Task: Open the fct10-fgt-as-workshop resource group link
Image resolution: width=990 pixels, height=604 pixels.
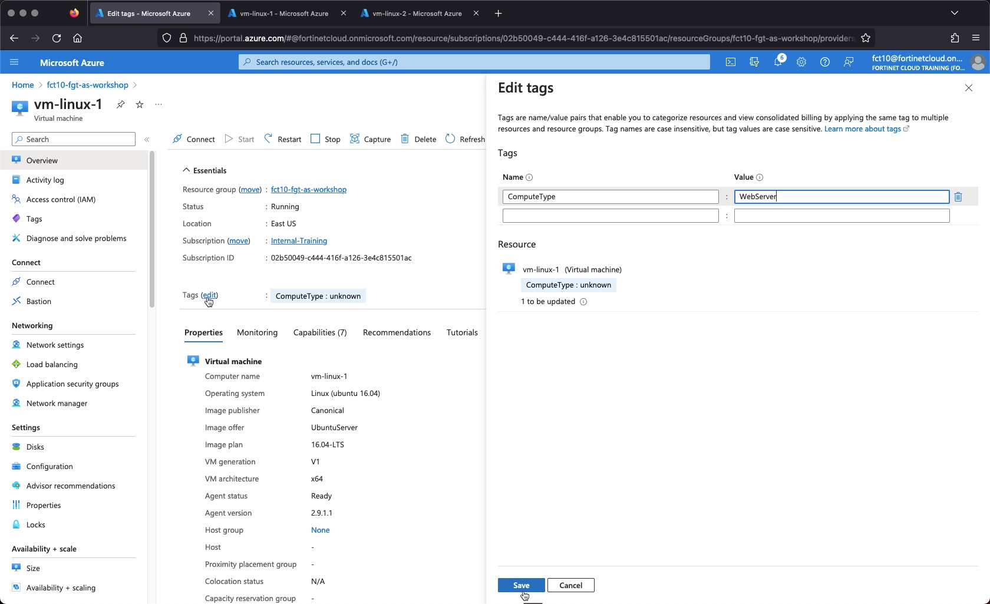Action: point(309,190)
